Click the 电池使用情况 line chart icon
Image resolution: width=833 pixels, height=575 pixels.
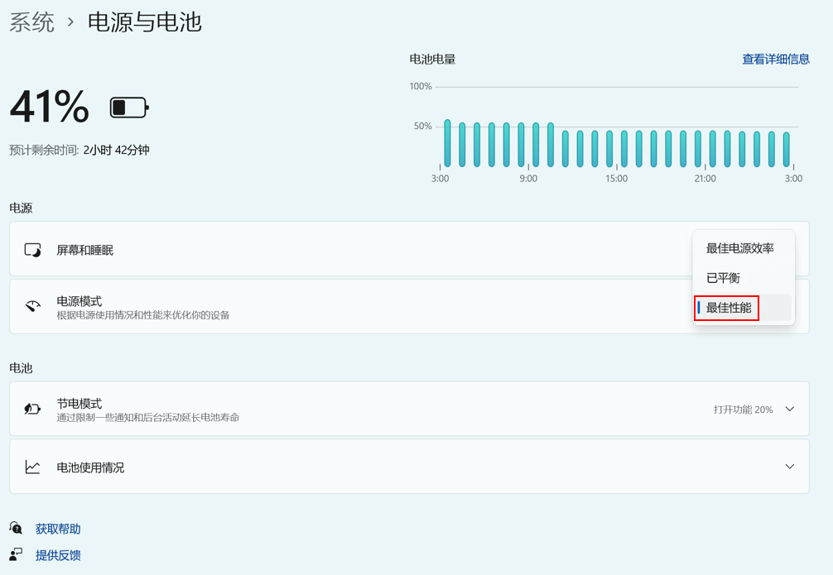click(x=32, y=467)
